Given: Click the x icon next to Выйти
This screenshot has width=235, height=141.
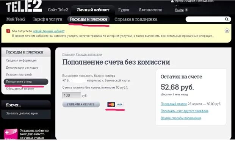Looking at the screenshot, I should pos(186,10).
